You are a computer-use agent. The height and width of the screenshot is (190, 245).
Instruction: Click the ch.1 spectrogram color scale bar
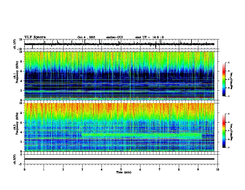[224, 79]
